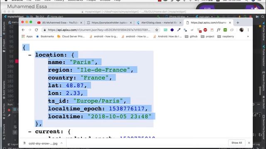The image size is (266, 149).
Task: Close the api.apixu.com tab
Action: point(230,22)
